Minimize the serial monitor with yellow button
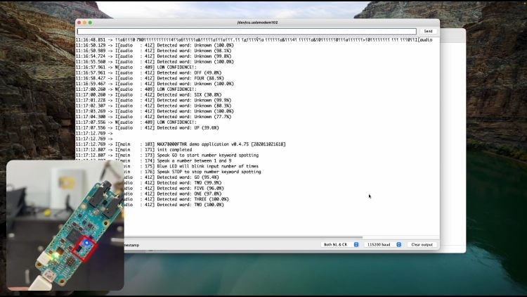Image resolution: width=527 pixels, height=297 pixels. pos(84,23)
